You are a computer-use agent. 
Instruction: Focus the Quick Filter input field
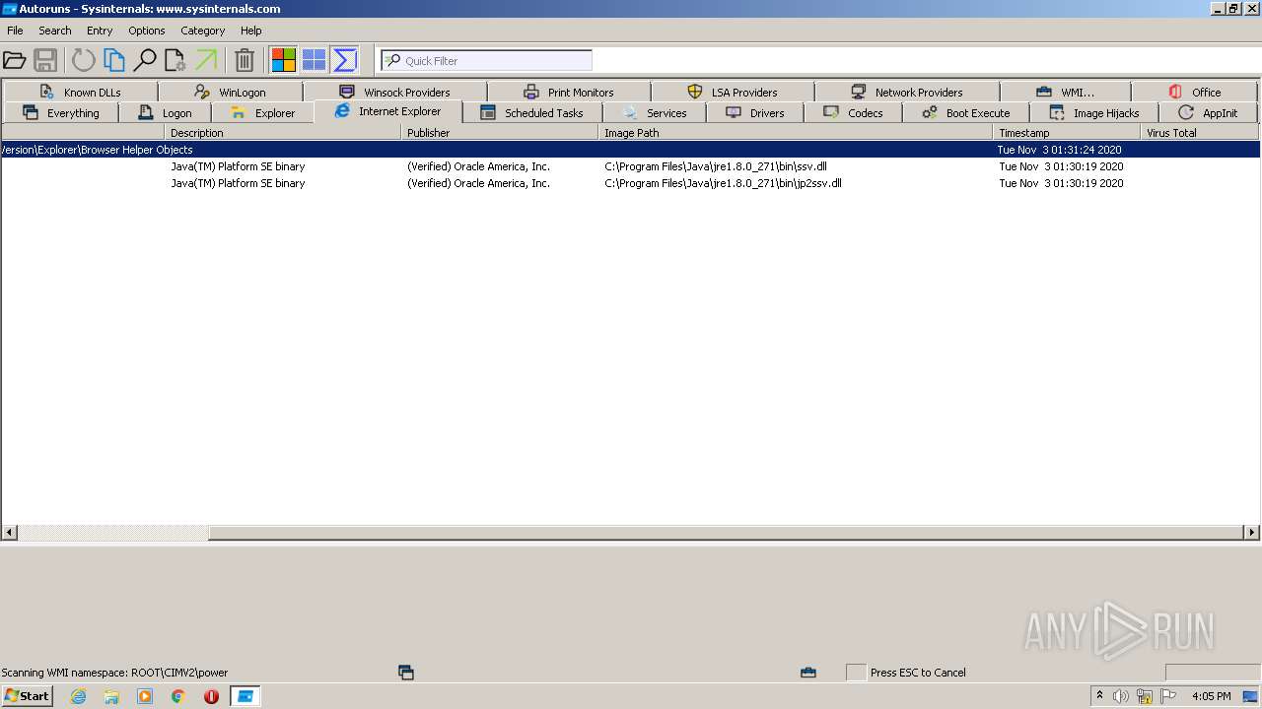(487, 61)
